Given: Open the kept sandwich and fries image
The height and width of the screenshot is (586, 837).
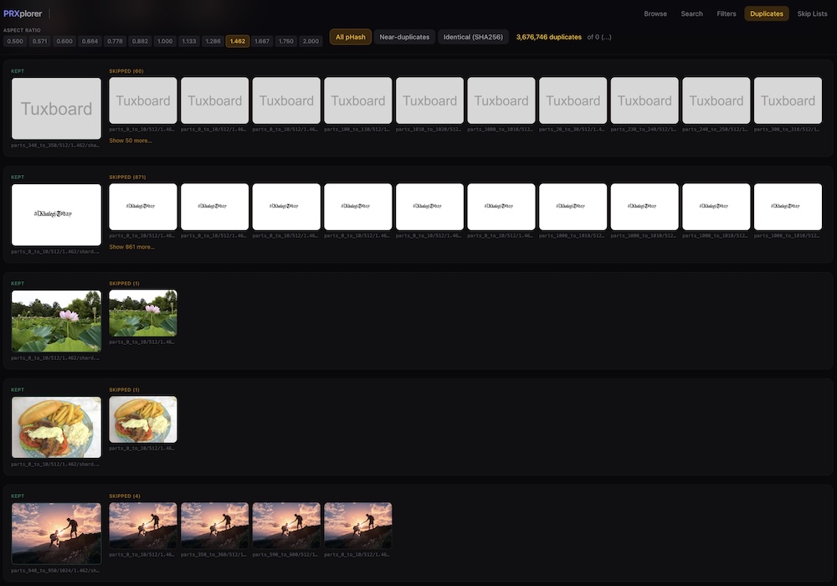Looking at the screenshot, I should coord(56,427).
